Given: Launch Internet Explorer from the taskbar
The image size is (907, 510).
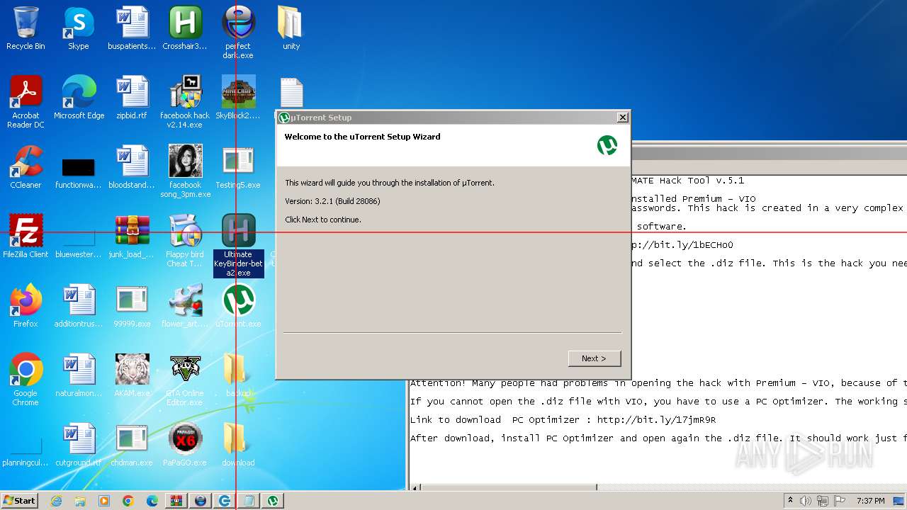Looking at the screenshot, I should coord(56,501).
